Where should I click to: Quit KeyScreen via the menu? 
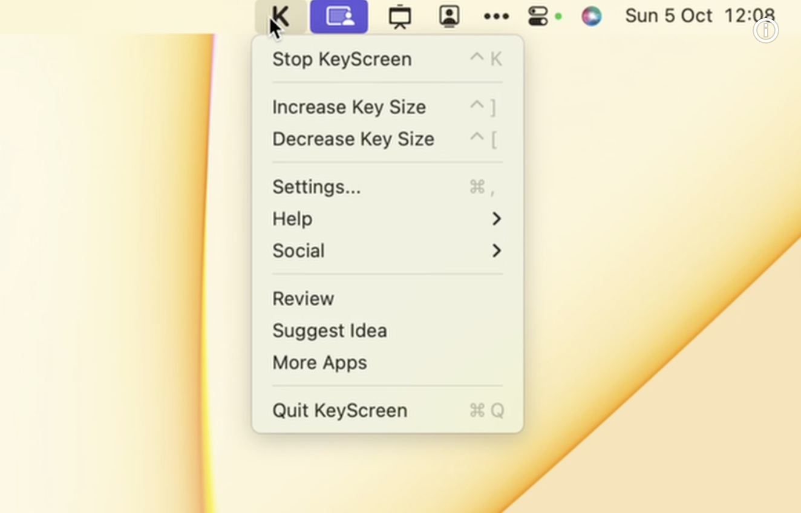[x=339, y=410]
